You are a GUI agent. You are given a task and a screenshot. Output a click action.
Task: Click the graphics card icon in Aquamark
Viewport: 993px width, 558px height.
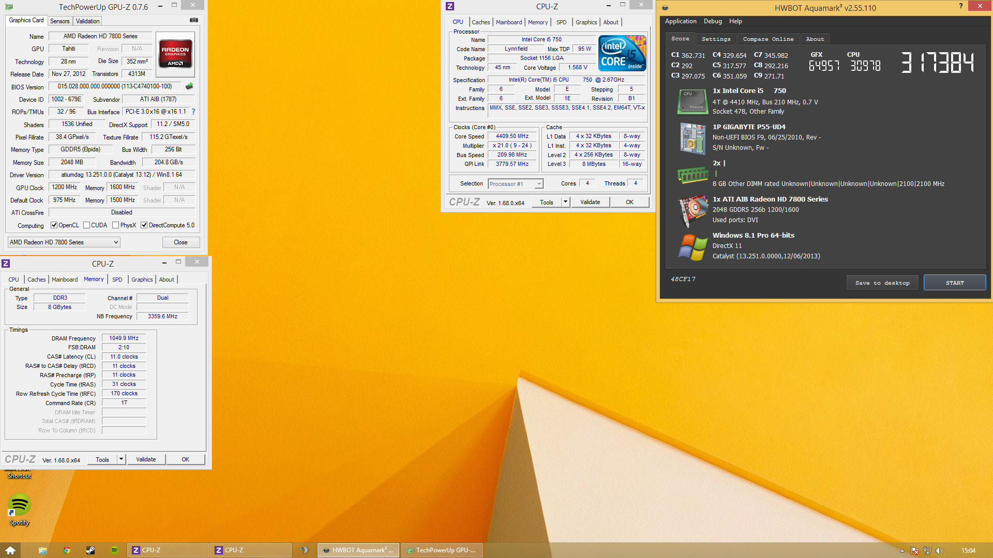click(693, 211)
